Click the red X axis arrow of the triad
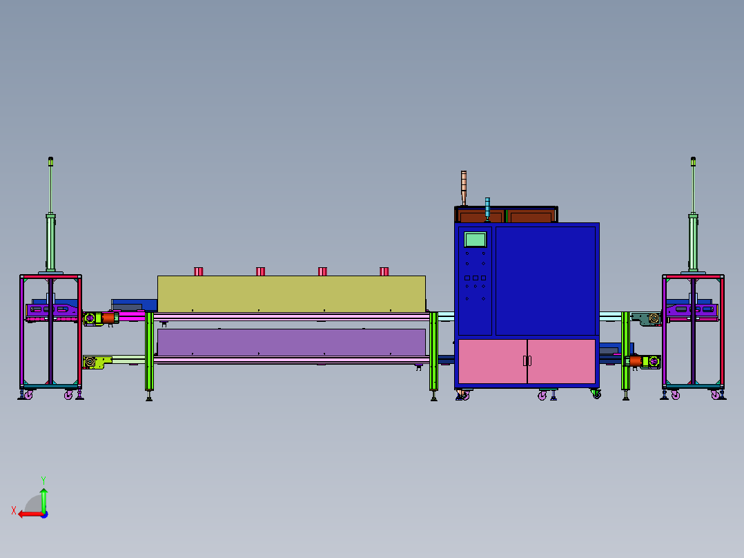 coord(30,514)
